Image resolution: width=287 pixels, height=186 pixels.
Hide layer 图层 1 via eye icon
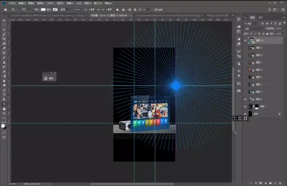tap(245, 107)
